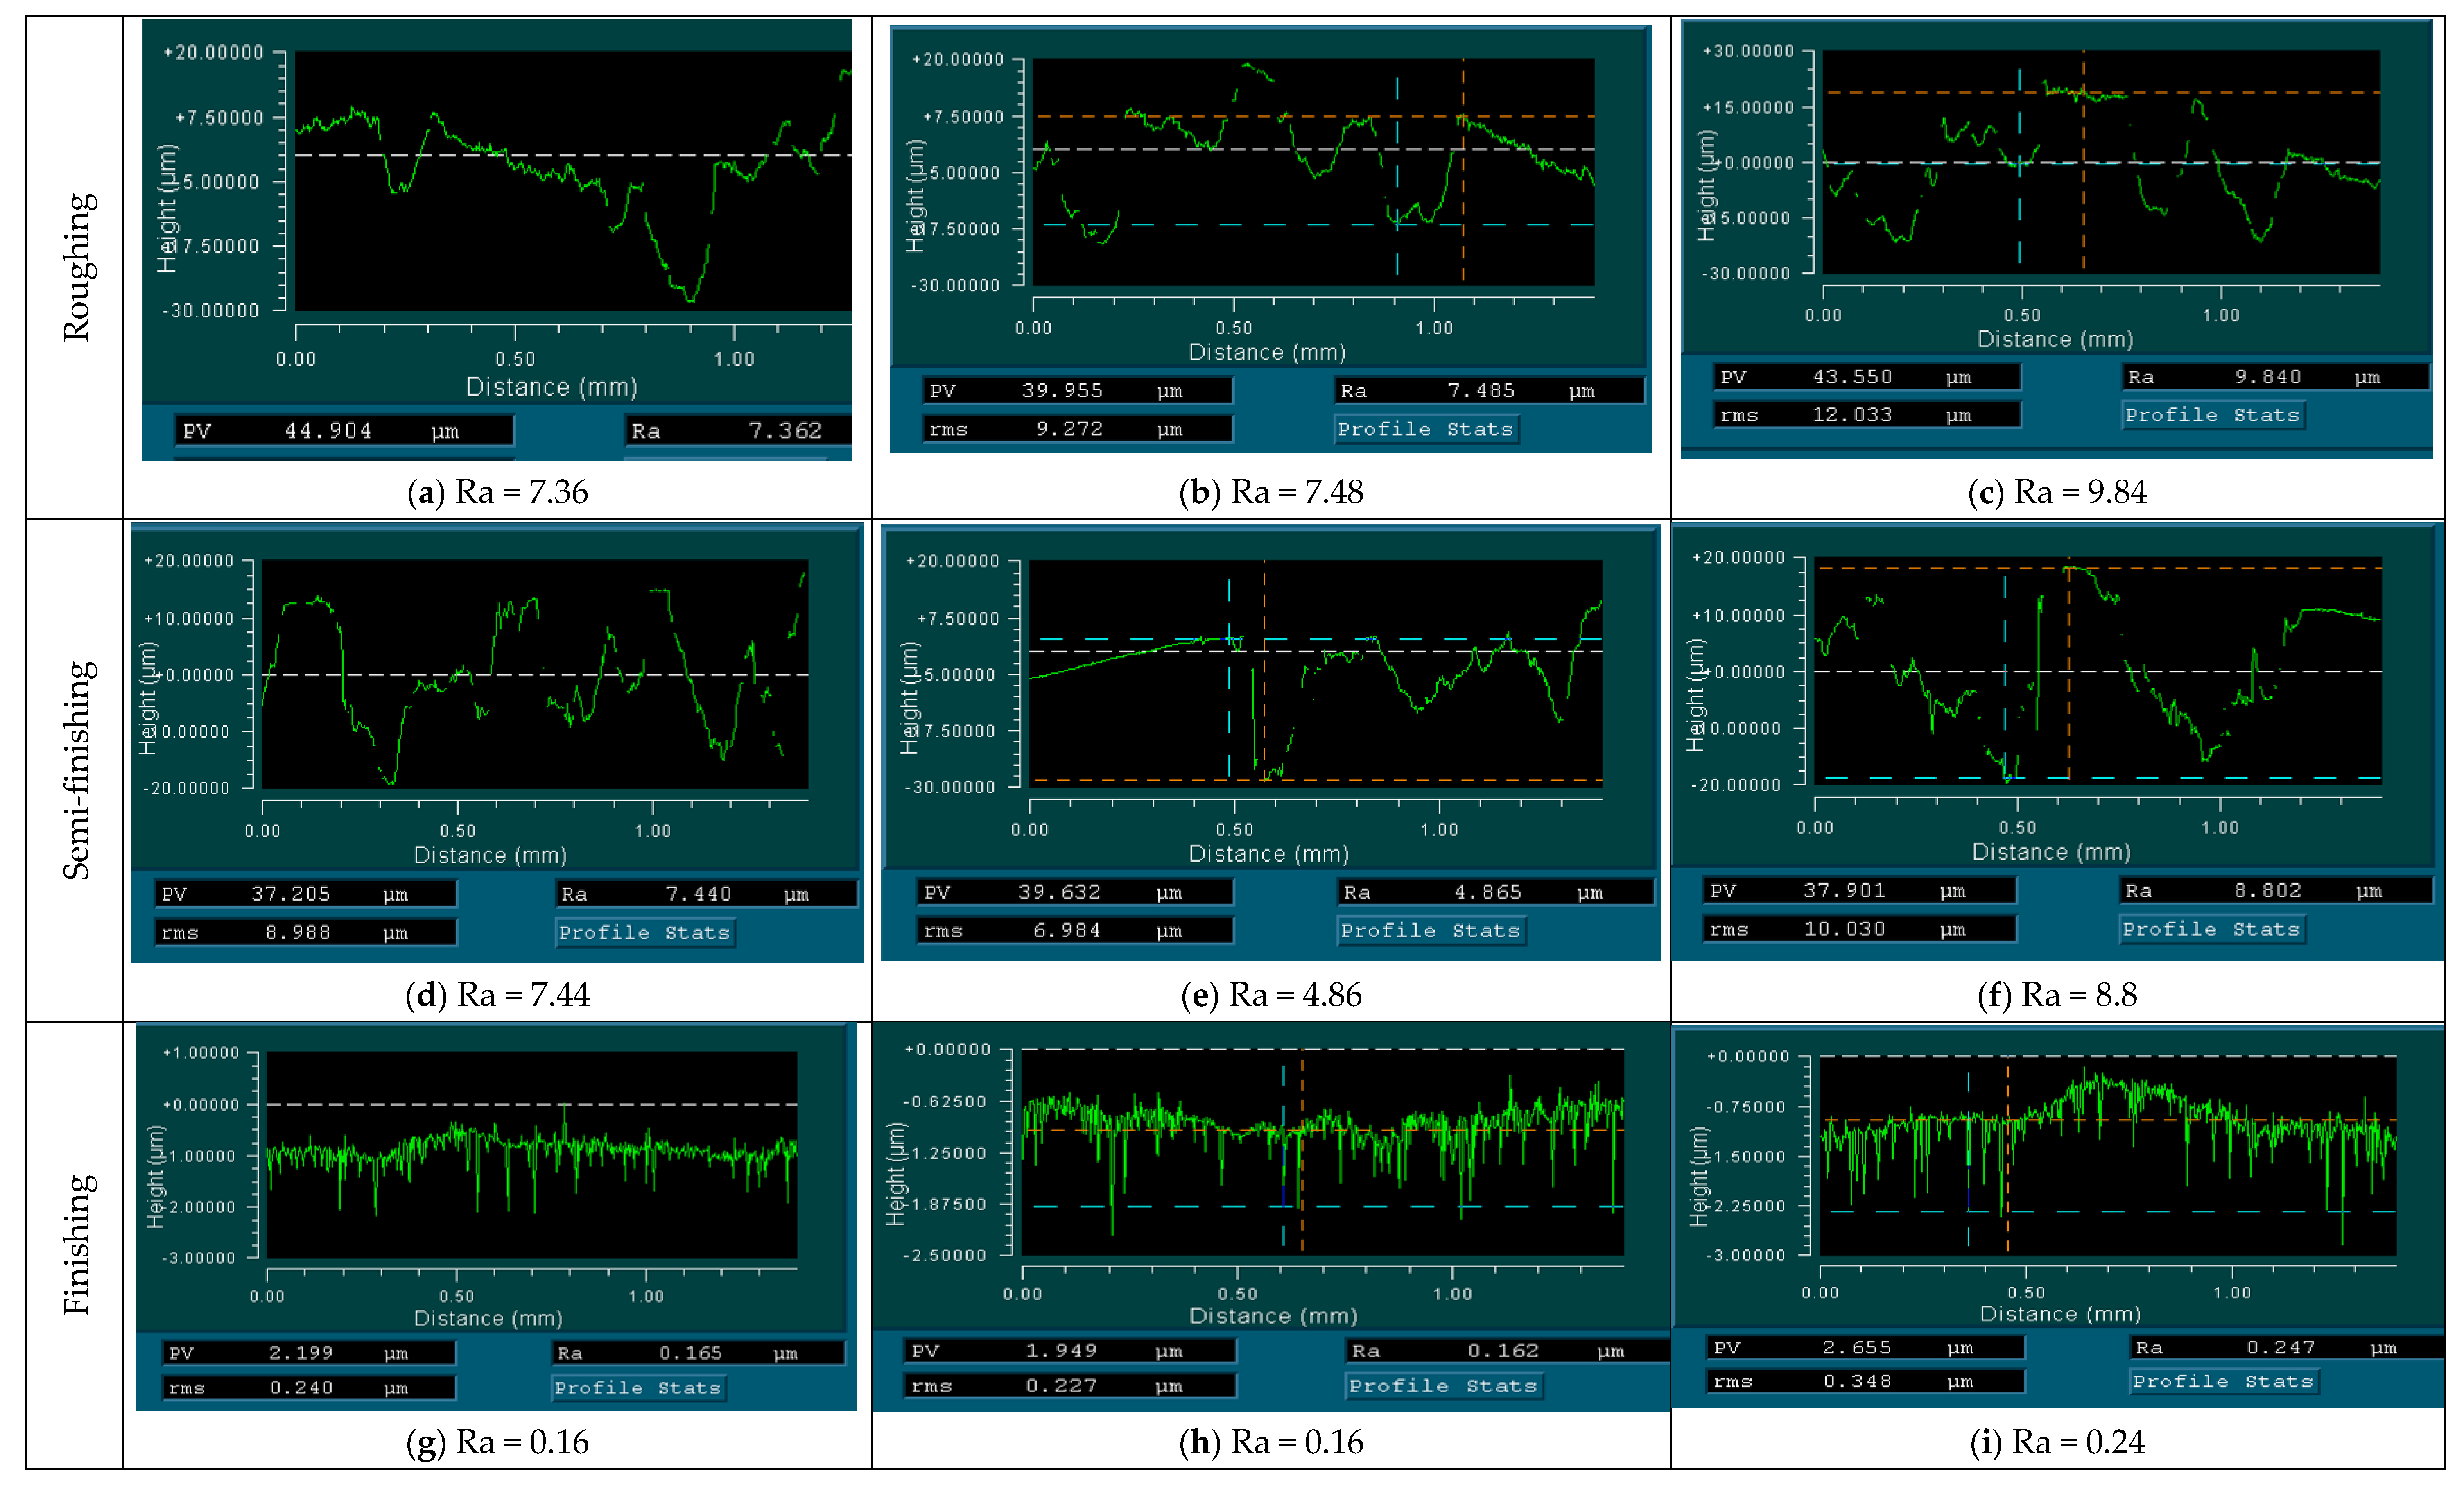This screenshot has height=1487, width=2464.
Task: Select the rms 8.988 field in panel d
Action: coord(306,932)
